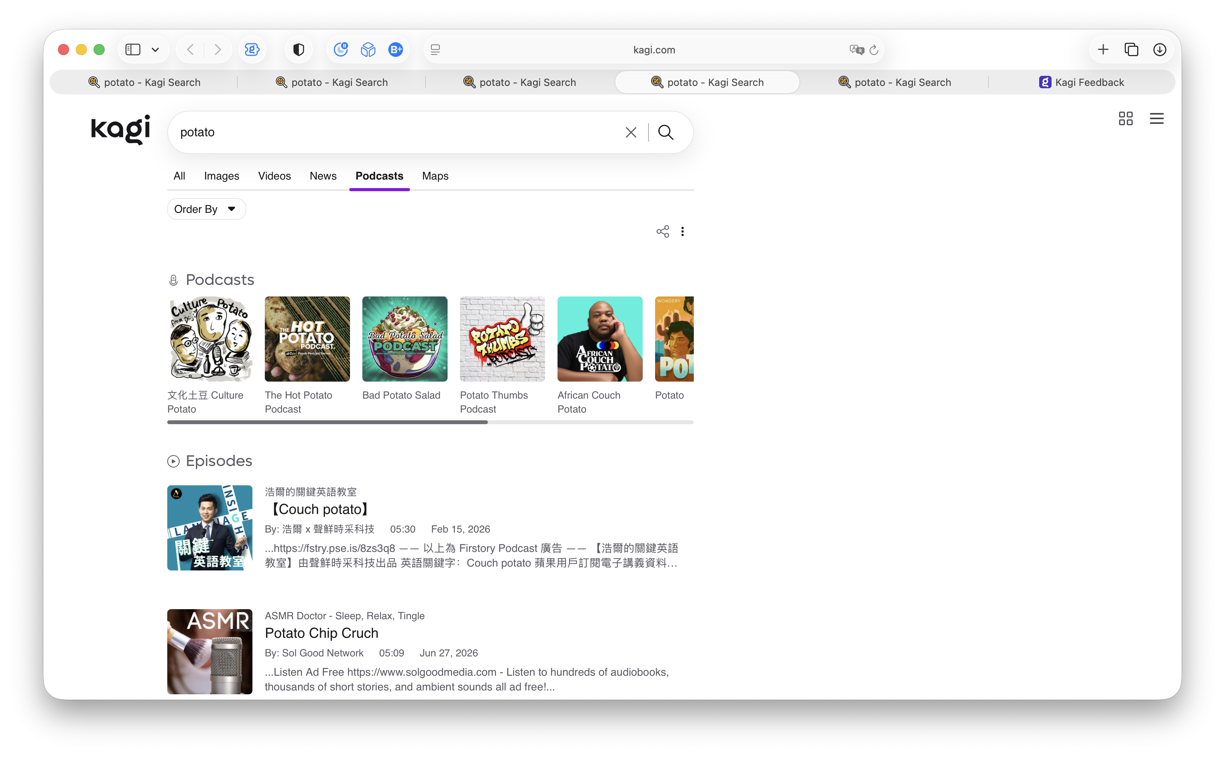Click the Kagi logo
Screen dimensions: 1225x757
(120, 129)
